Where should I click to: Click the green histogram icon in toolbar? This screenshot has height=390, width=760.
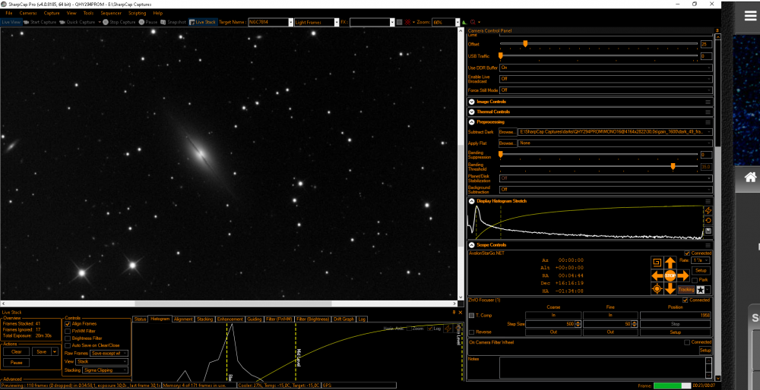click(465, 22)
